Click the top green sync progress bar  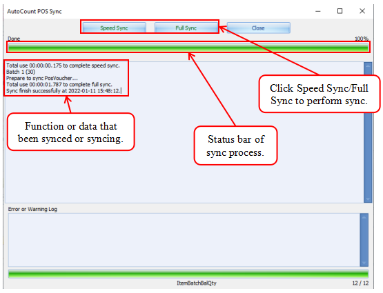188,48
